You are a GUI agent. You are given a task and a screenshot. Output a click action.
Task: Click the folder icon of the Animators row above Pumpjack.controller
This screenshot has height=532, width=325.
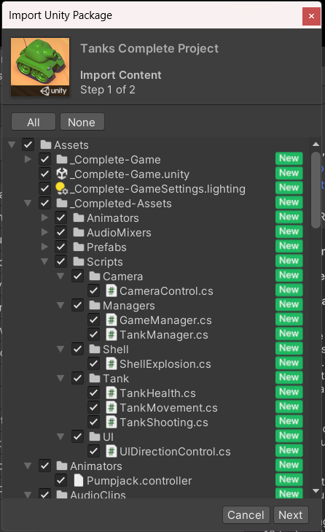click(62, 466)
